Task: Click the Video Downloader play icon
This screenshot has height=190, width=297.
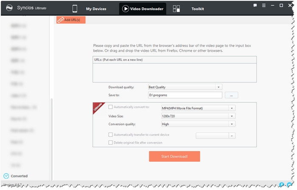Action: (126, 9)
